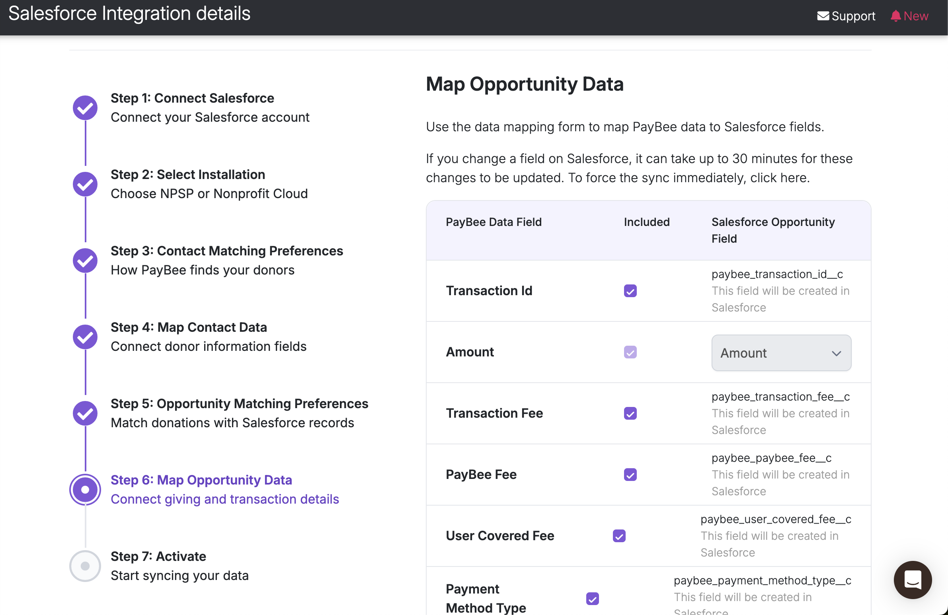The image size is (948, 615).
Task: Toggle the Payment Method Type checkbox
Action: pyautogui.click(x=592, y=598)
